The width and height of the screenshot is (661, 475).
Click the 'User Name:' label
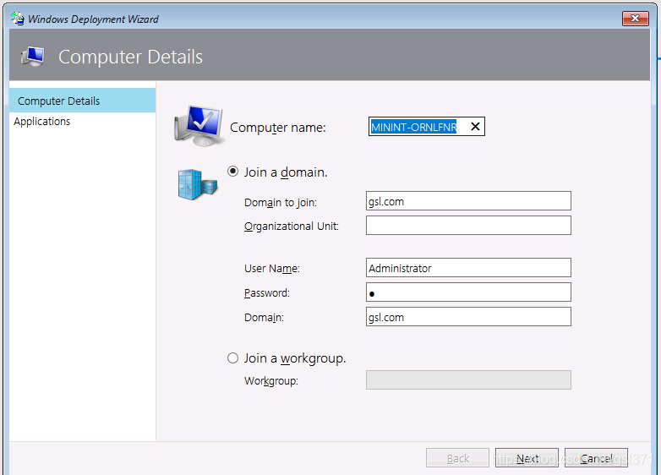click(272, 269)
